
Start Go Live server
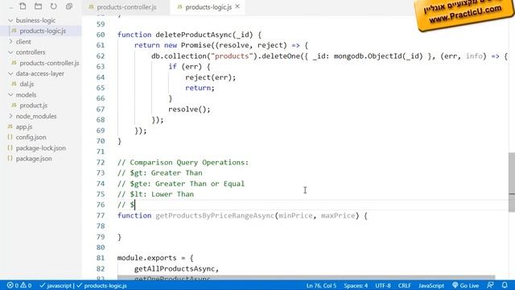[x=465, y=285]
